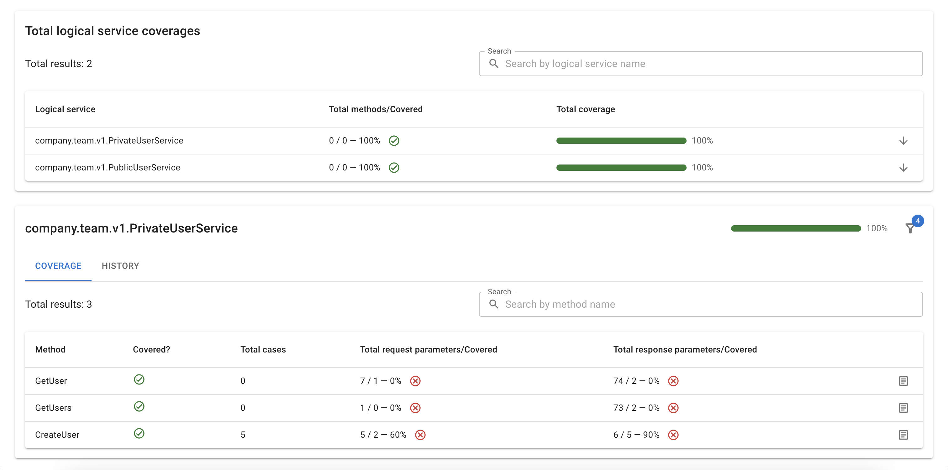Click the PrivateUserService header coverage progress bar
Image resolution: width=948 pixels, height=470 pixels.
[x=796, y=228]
